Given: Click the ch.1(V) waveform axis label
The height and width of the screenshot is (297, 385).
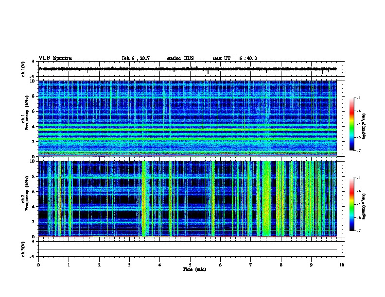Looking at the screenshot, I should [x=23, y=69].
